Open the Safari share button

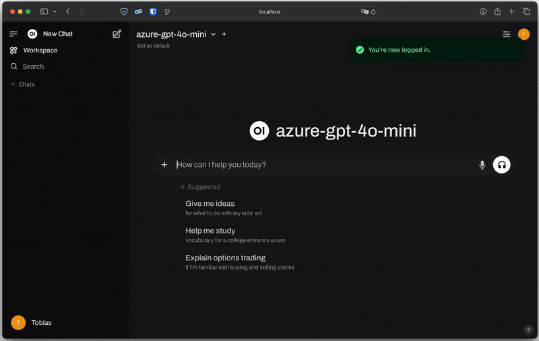(x=497, y=11)
